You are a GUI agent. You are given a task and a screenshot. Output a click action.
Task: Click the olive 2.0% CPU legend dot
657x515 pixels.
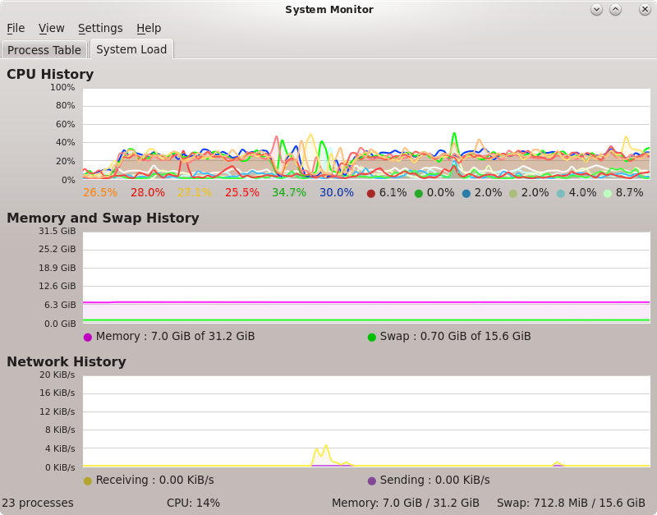pyautogui.click(x=512, y=194)
